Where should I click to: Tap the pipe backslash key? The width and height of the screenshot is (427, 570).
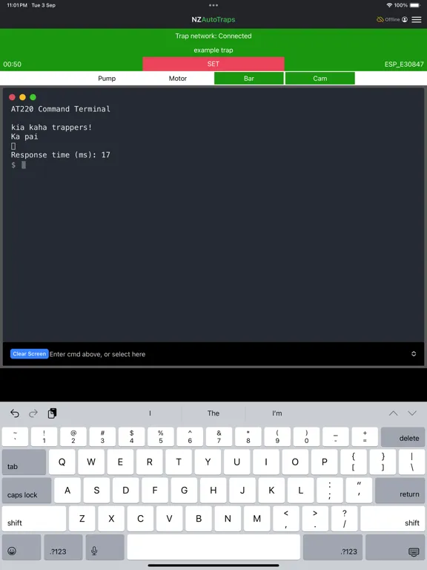coord(411,462)
